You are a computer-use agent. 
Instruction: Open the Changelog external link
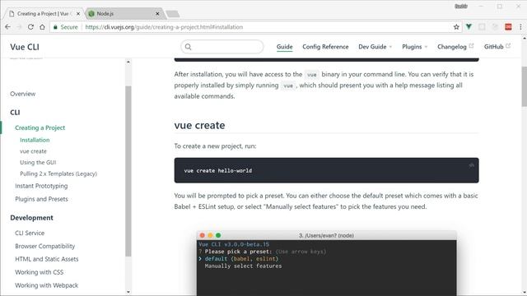coord(455,47)
